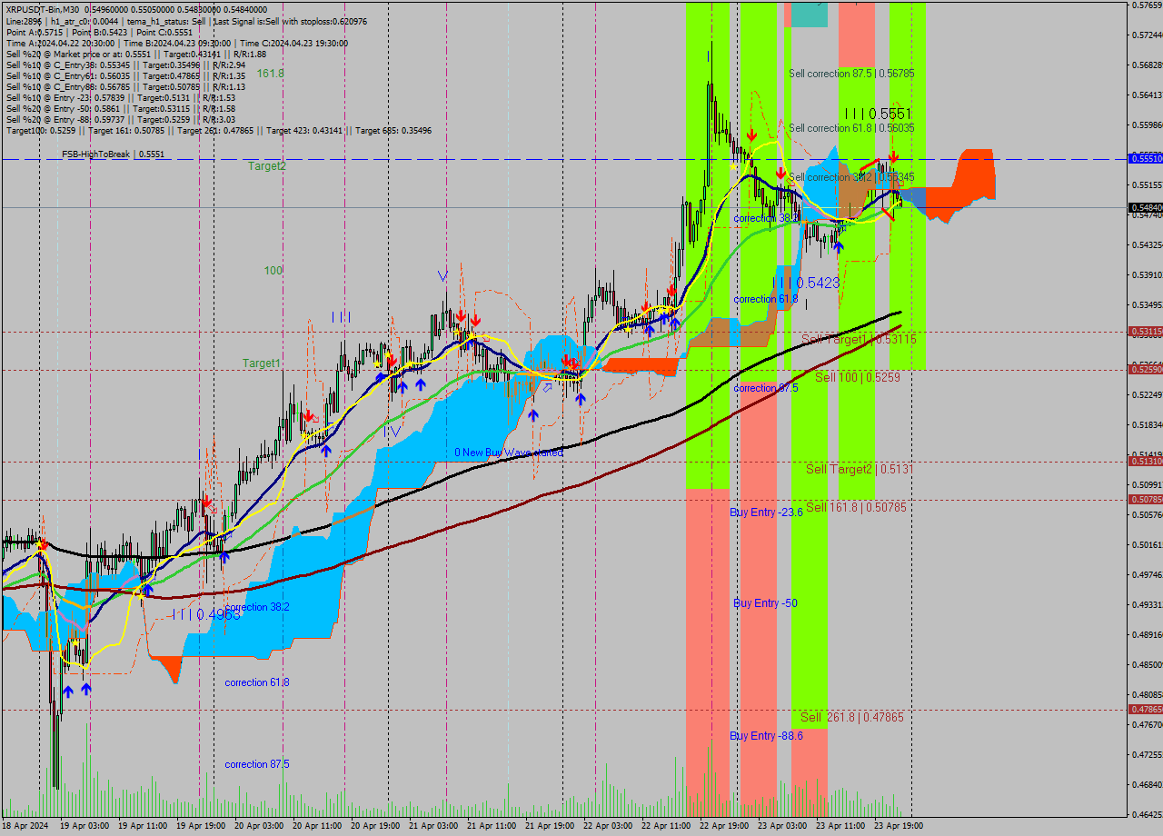Click the 0.57244 price scale value
Screen dimensions: 1163x836
click(1147, 35)
